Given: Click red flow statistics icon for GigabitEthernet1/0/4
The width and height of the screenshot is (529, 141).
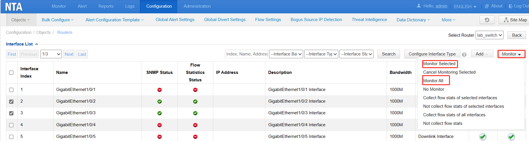Looking at the screenshot, I should tap(195, 125).
